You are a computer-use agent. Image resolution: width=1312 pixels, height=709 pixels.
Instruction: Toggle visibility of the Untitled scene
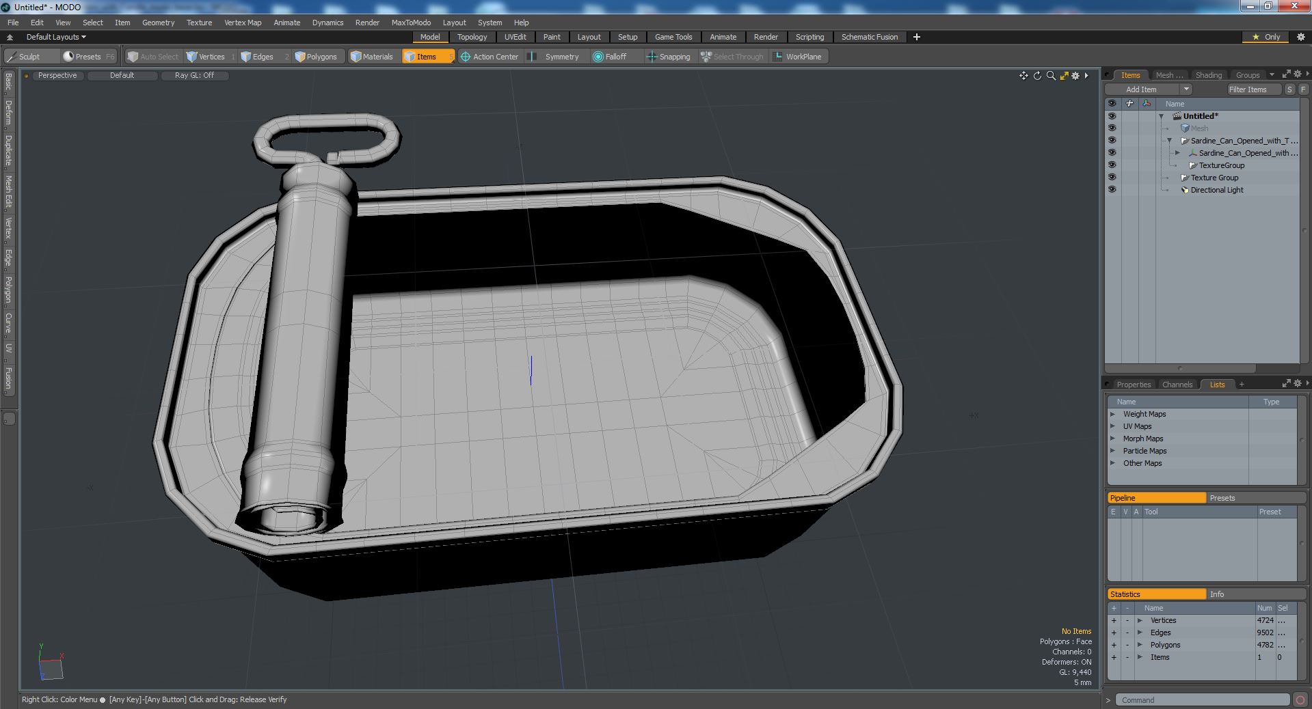1112,116
